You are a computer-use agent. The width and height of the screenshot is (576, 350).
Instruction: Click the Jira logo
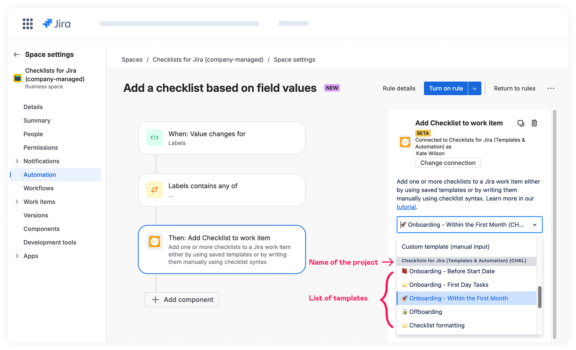click(57, 24)
